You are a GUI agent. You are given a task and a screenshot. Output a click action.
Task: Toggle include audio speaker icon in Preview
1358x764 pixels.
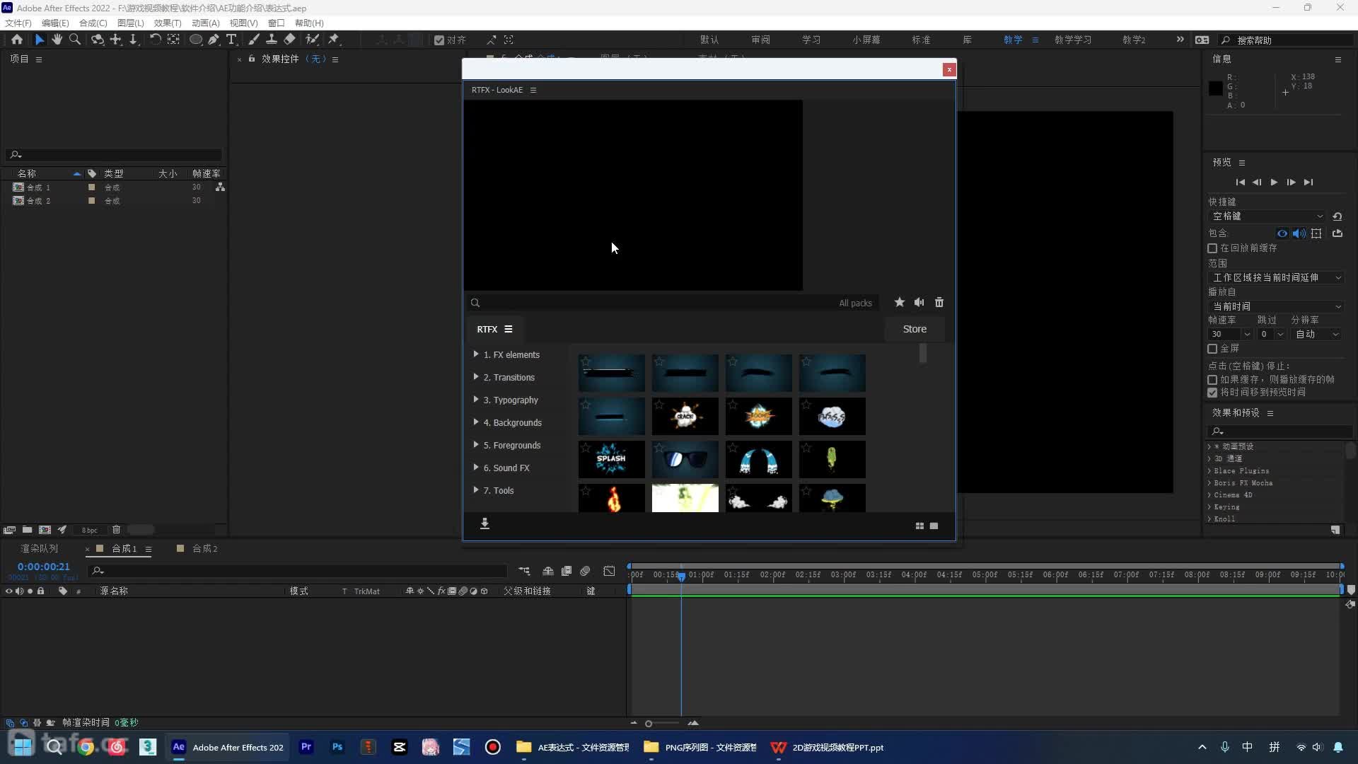[1299, 233]
